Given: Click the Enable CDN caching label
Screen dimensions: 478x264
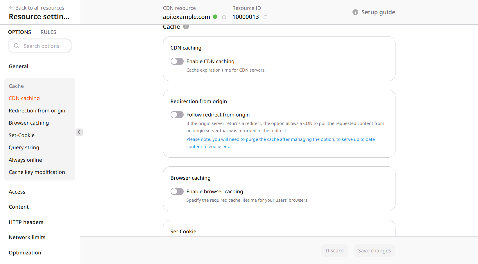Looking at the screenshot, I should point(210,61).
